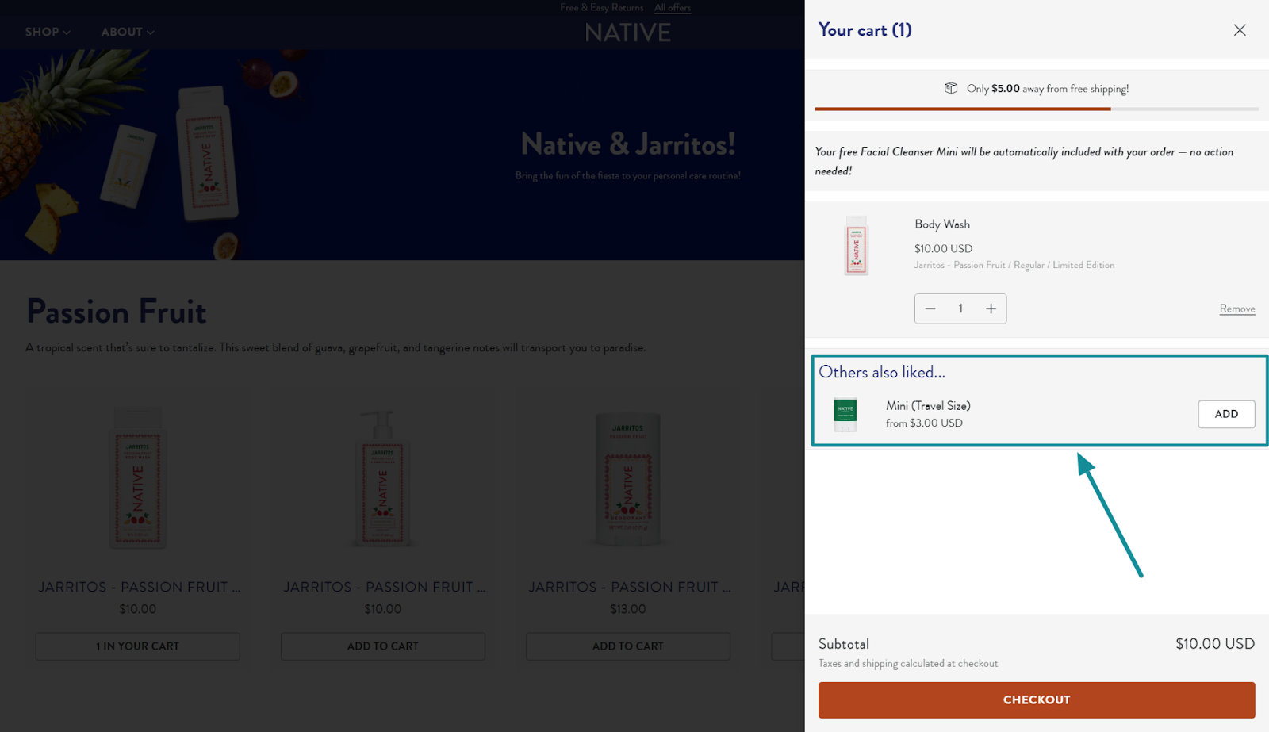Image resolution: width=1269 pixels, height=732 pixels.
Task: Decrease Body Wash quantity with minus icon
Action: pos(930,309)
